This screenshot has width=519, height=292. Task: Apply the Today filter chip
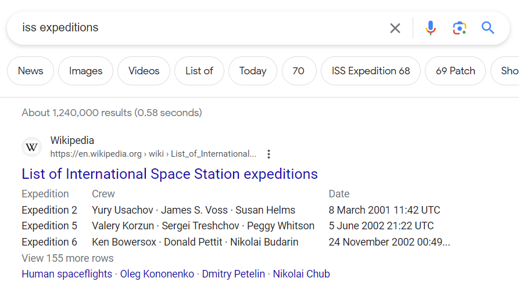click(x=253, y=71)
